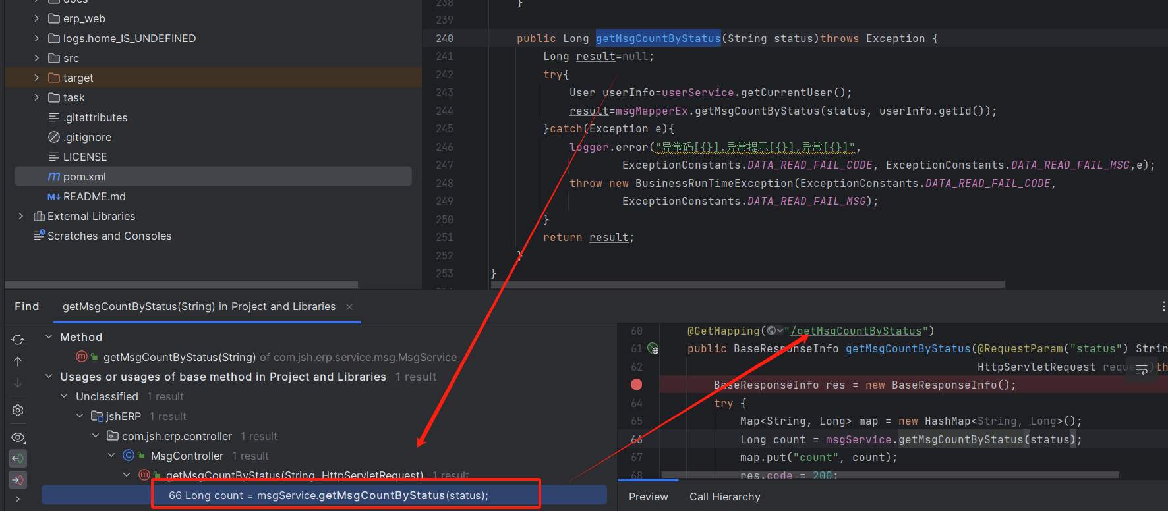1168x511 pixels.
Task: Collapse com.jsh.erp.controller node
Action: tap(96, 435)
